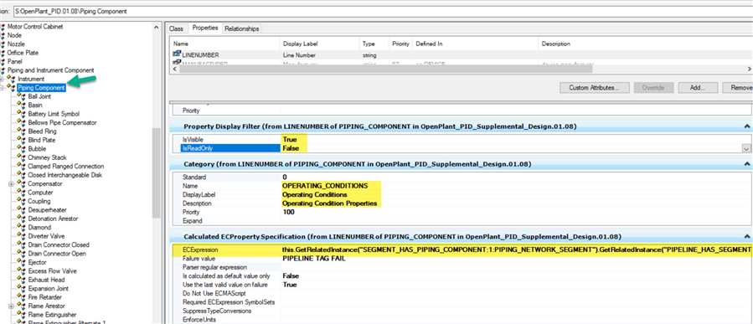Click the Add button
The width and height of the screenshot is (753, 324).
[698, 88]
